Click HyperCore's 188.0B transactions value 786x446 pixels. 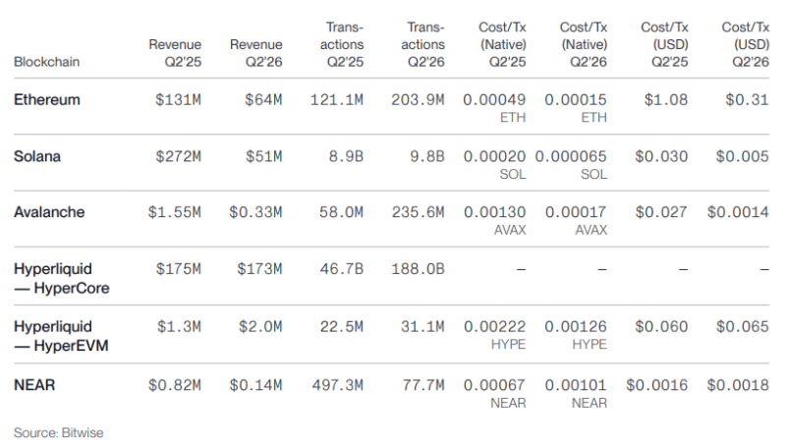click(418, 269)
